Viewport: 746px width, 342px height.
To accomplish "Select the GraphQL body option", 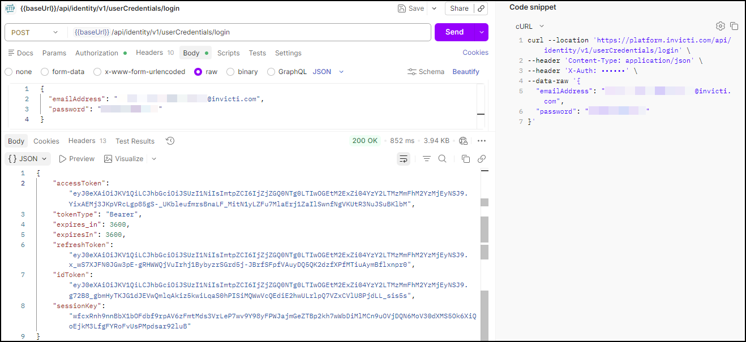I will click(x=271, y=71).
